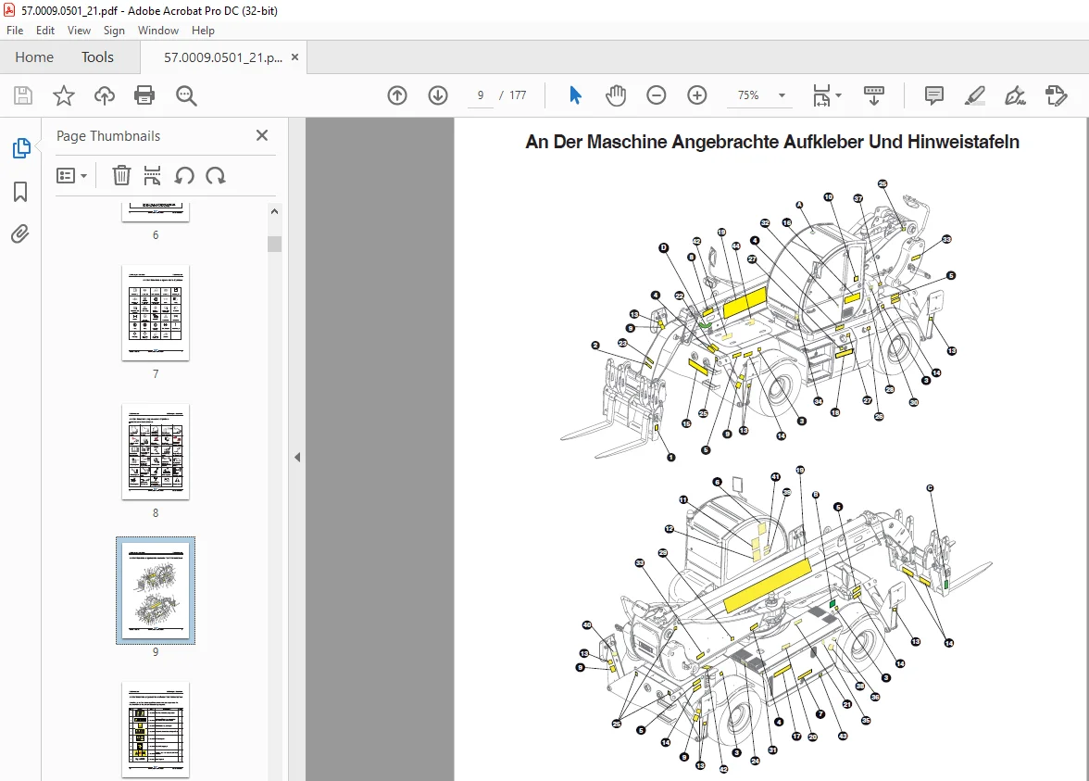Delete selected pages with trash icon
Viewport: 1089px width, 781px height.
point(121,176)
